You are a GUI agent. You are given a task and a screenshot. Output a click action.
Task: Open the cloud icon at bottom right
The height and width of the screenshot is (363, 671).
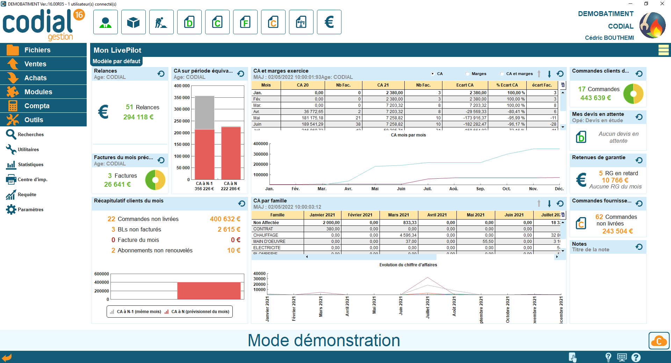coord(659,341)
